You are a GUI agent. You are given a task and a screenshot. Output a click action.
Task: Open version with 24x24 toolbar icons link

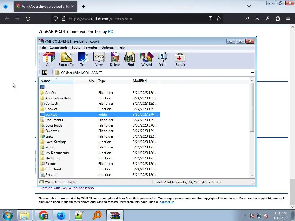pos(67,188)
